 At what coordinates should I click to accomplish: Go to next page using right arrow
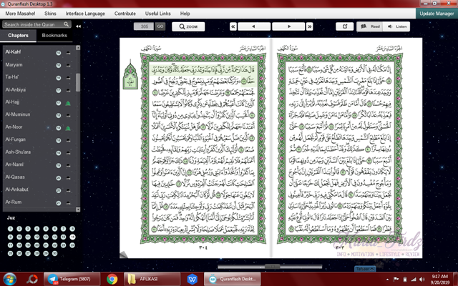point(288,26)
